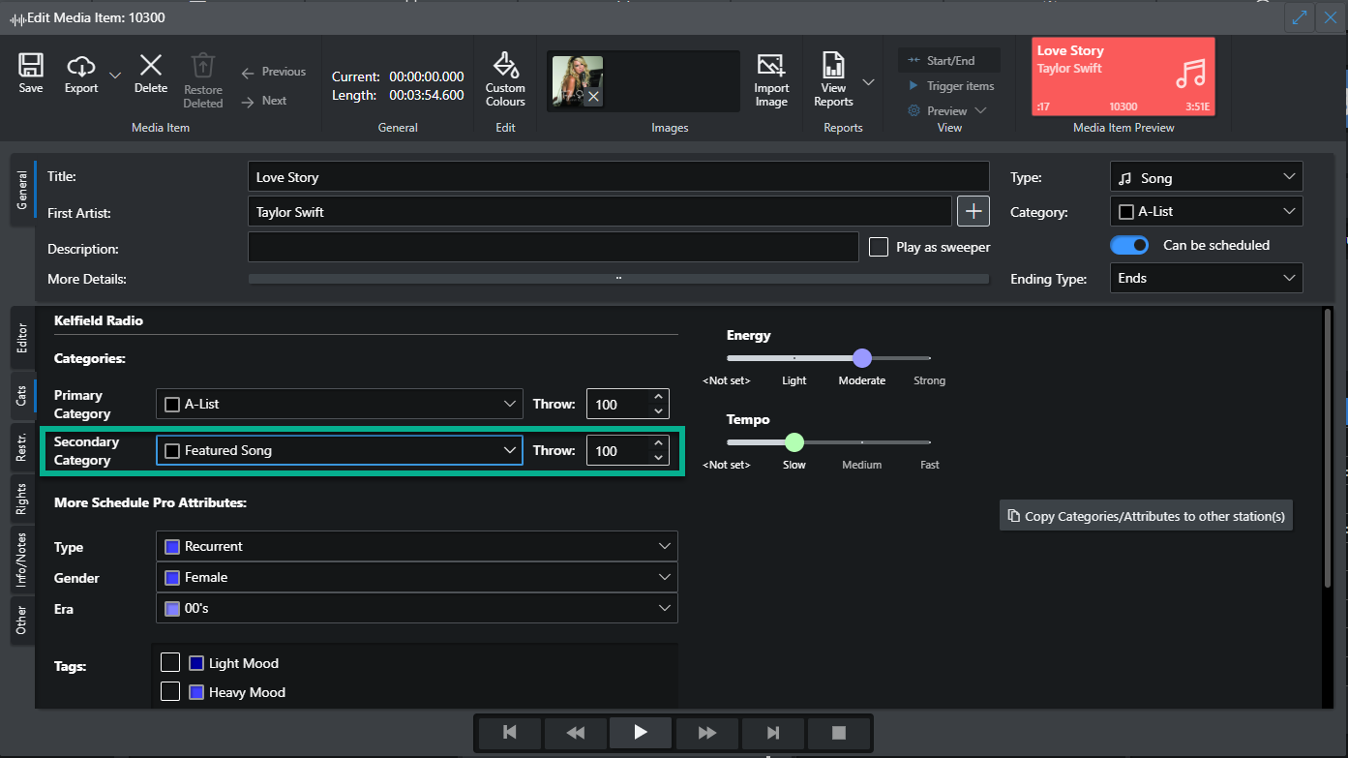Skip to start of track
Viewport: 1348px width, 758px height.
click(509, 733)
